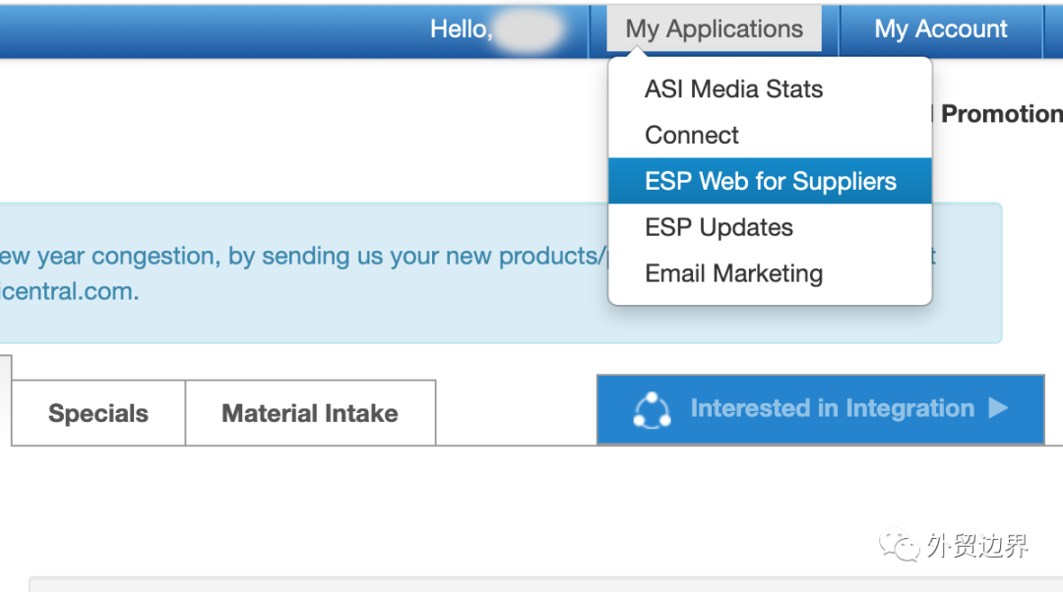The height and width of the screenshot is (592, 1063).
Task: Click the Promotion heading text
Action: coord(1001,114)
